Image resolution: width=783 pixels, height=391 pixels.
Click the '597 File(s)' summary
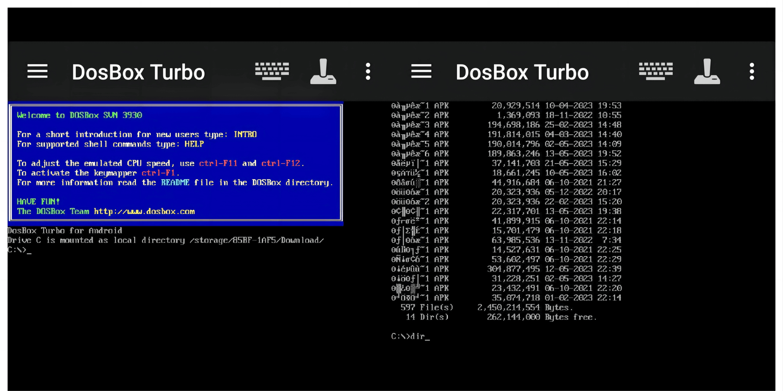click(427, 308)
